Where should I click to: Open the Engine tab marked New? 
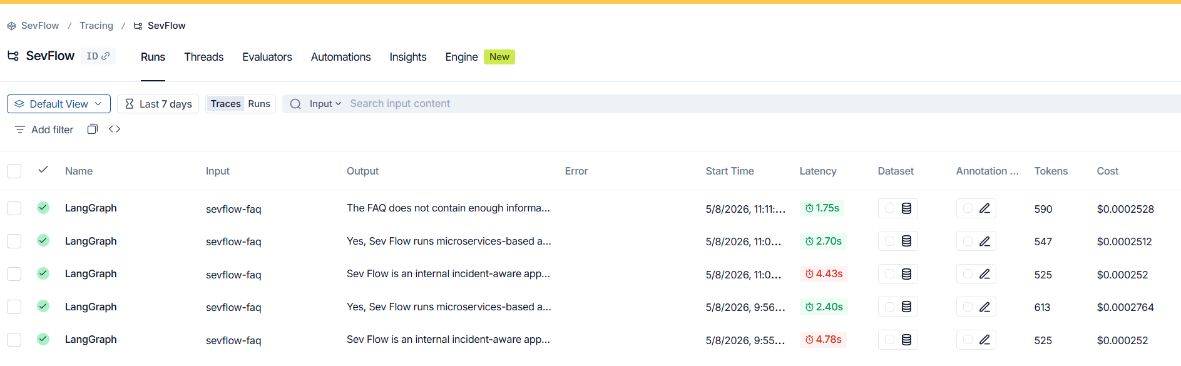pos(479,57)
